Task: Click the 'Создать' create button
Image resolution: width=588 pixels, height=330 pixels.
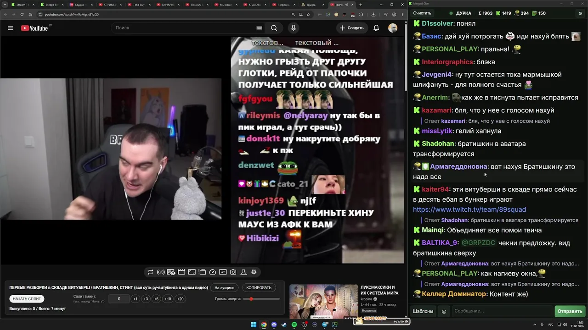Action: tap(351, 28)
